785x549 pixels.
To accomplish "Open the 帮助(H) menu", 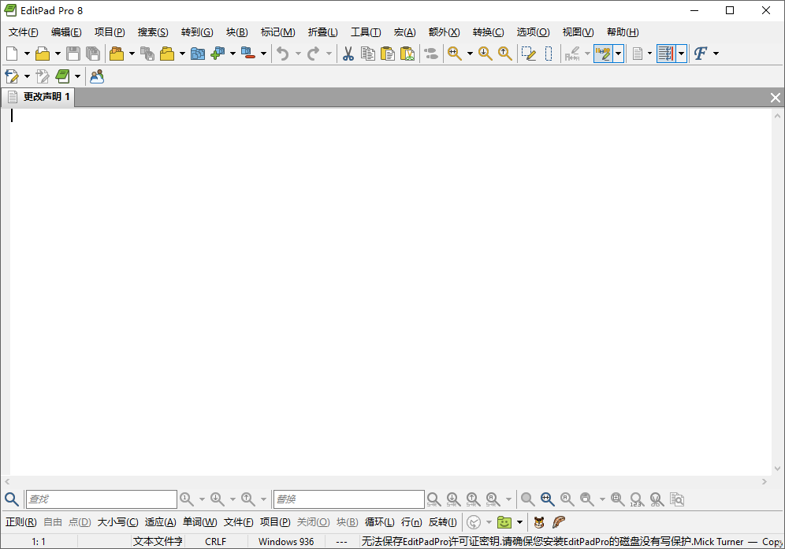I will [x=623, y=32].
